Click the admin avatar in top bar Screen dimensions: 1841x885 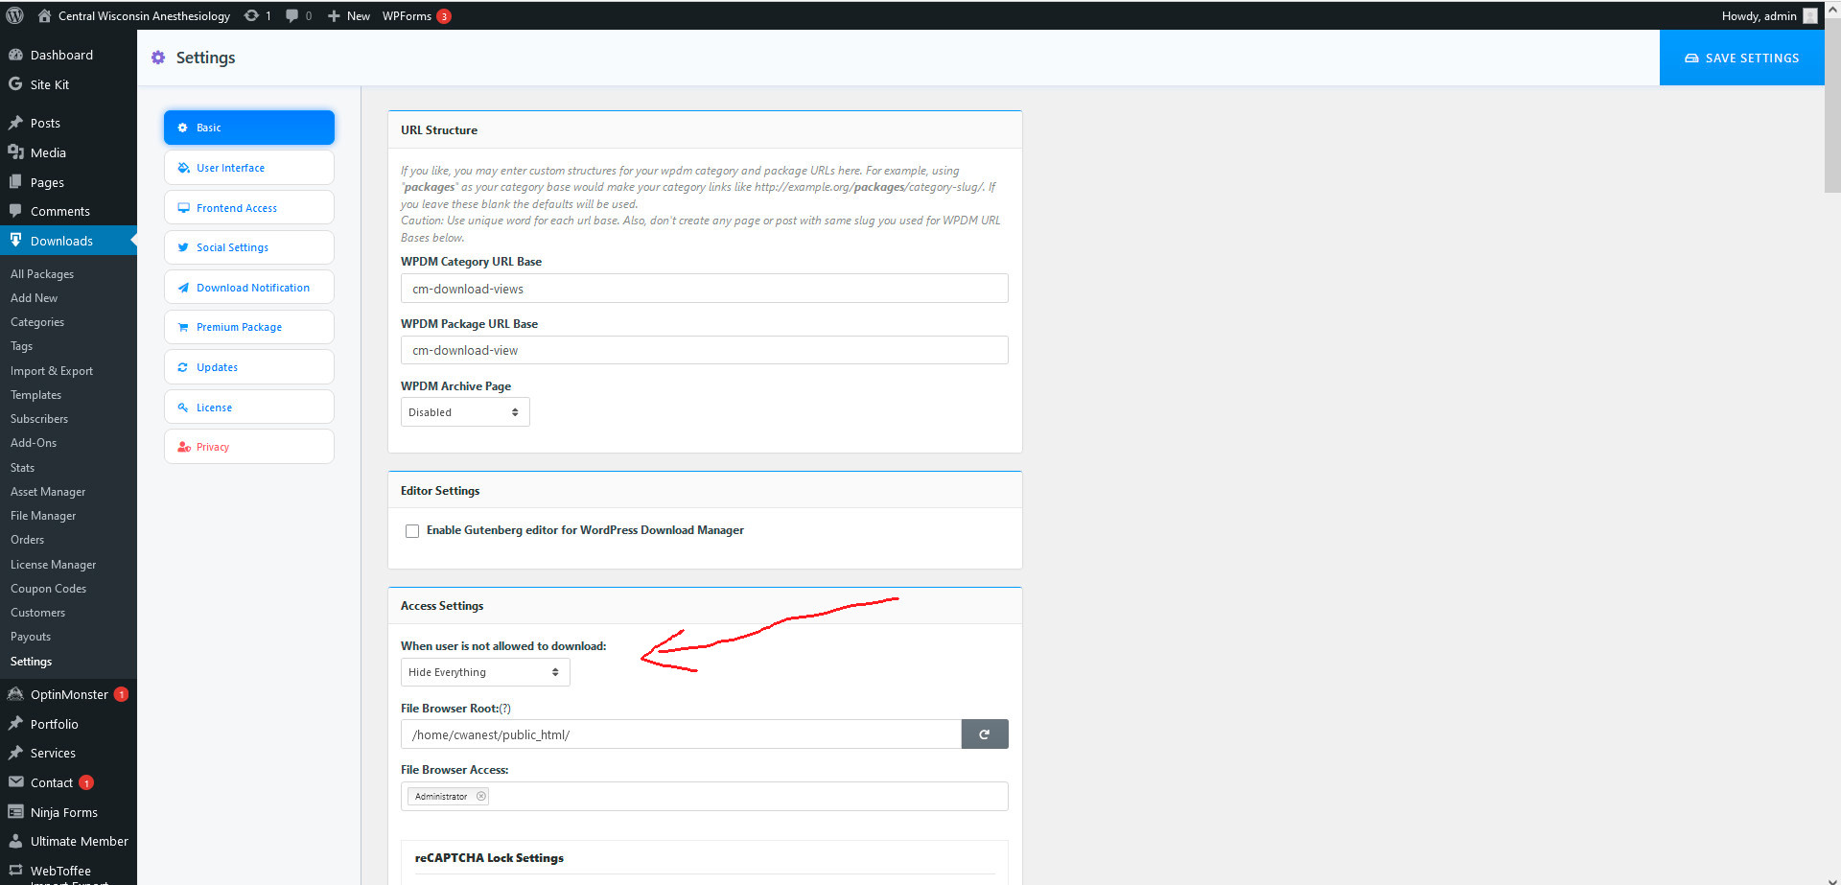[x=1810, y=15]
